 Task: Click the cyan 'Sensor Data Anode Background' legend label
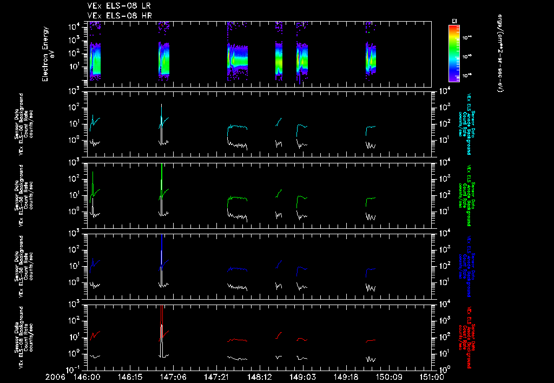(x=467, y=124)
